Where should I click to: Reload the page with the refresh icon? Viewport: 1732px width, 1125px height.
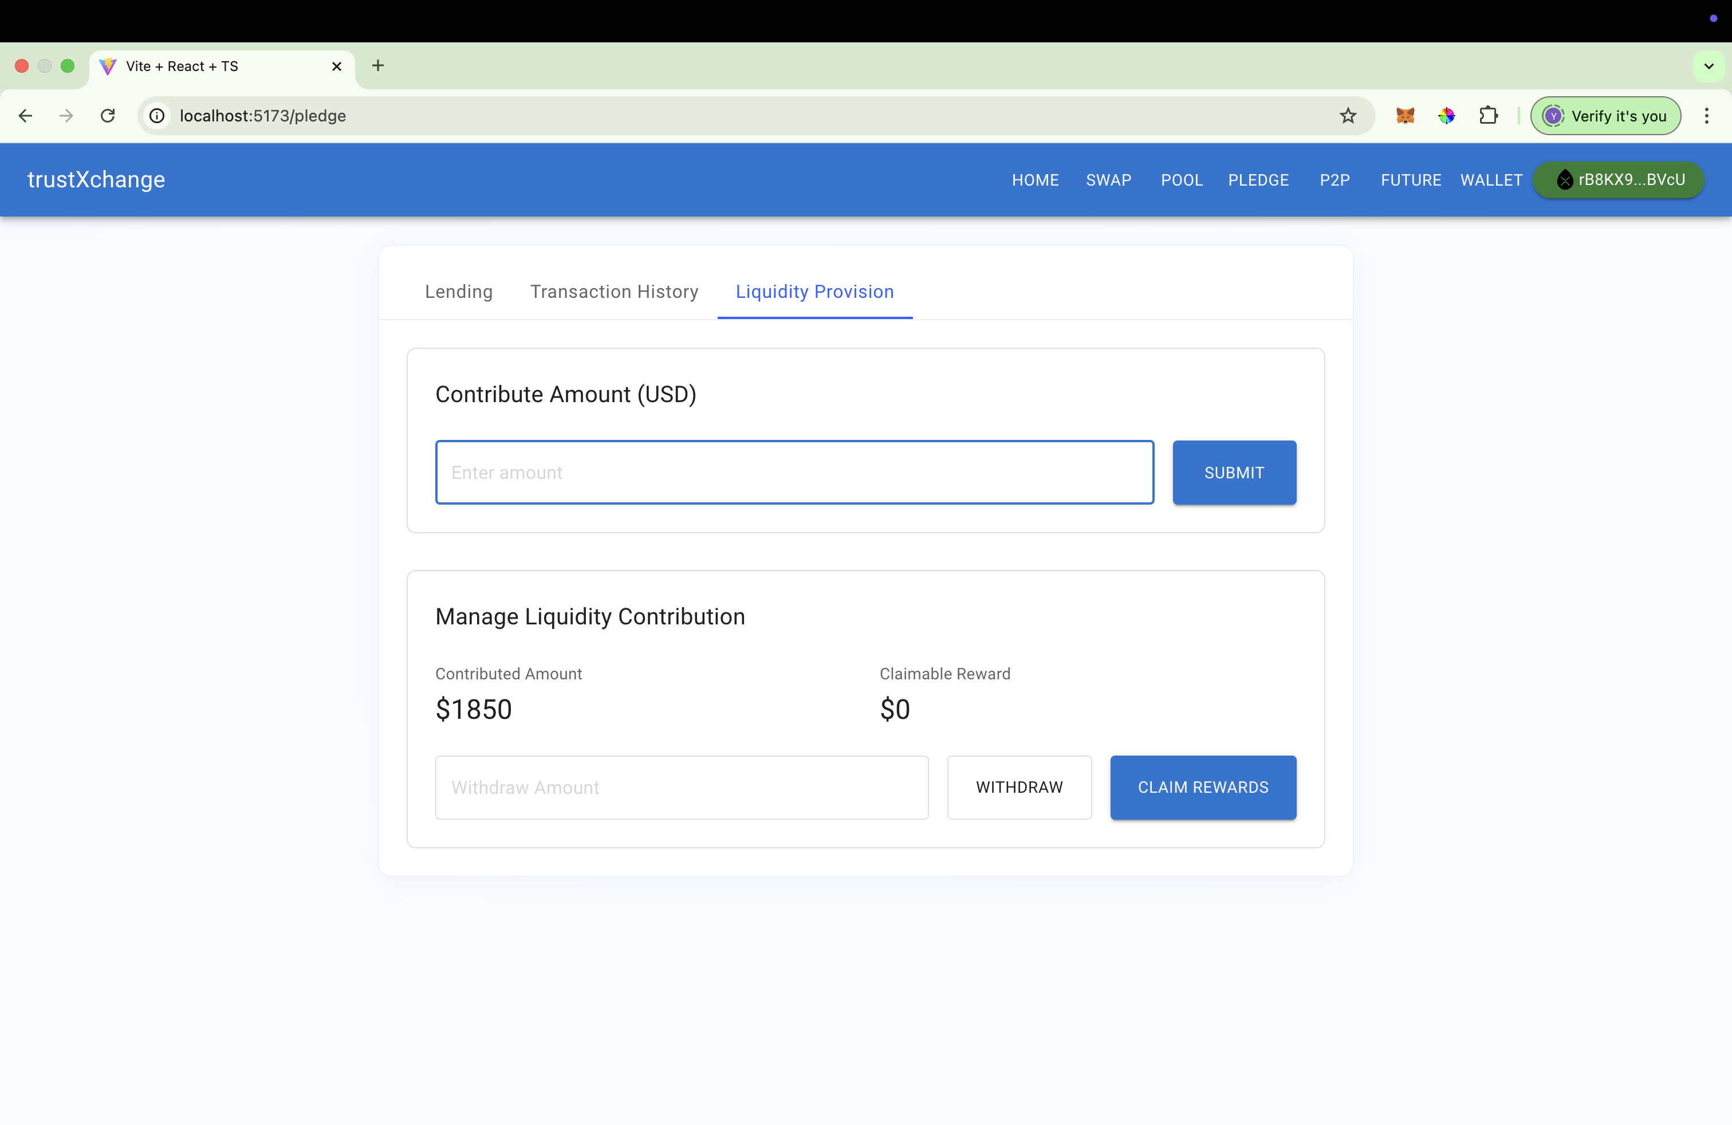(108, 116)
